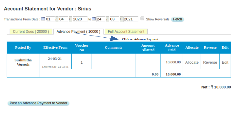233x124 pixels.
Task: Edit the To Date month field 03
Action: click(x=114, y=19)
